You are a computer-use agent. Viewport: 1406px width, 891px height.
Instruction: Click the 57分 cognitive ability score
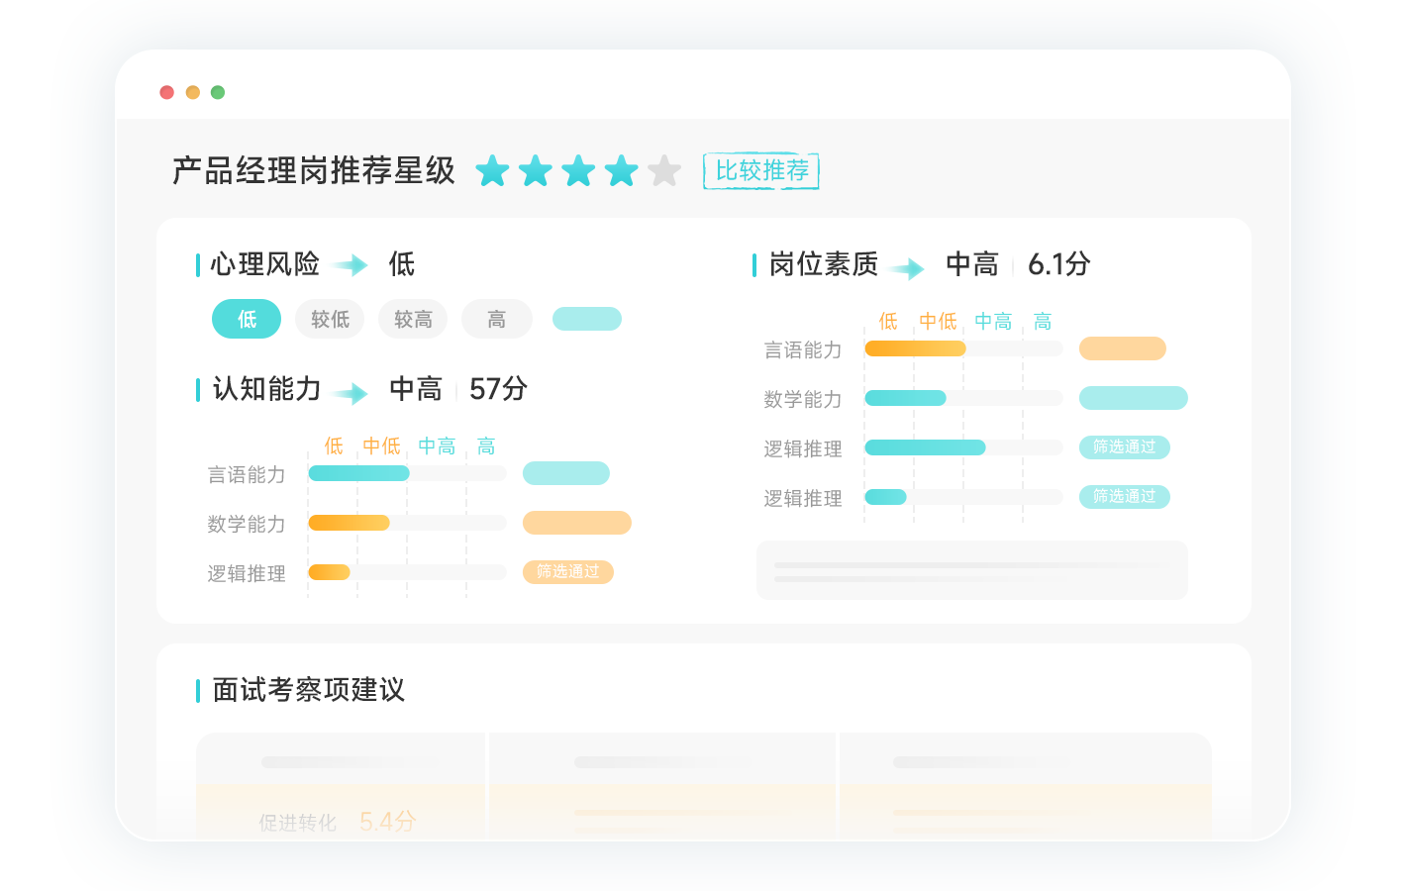(x=498, y=389)
